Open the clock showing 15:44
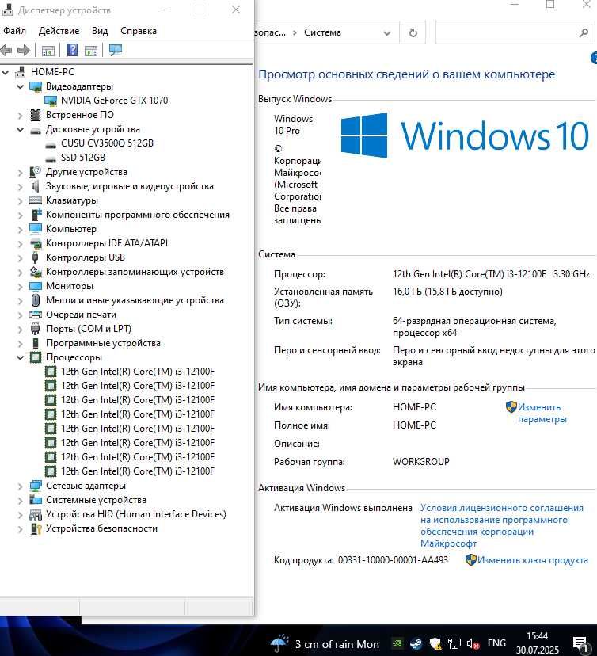 (537, 643)
